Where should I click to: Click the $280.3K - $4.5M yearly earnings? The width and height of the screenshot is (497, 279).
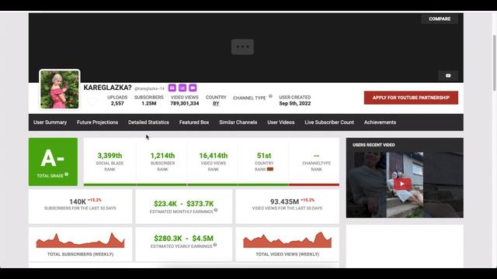point(183,238)
